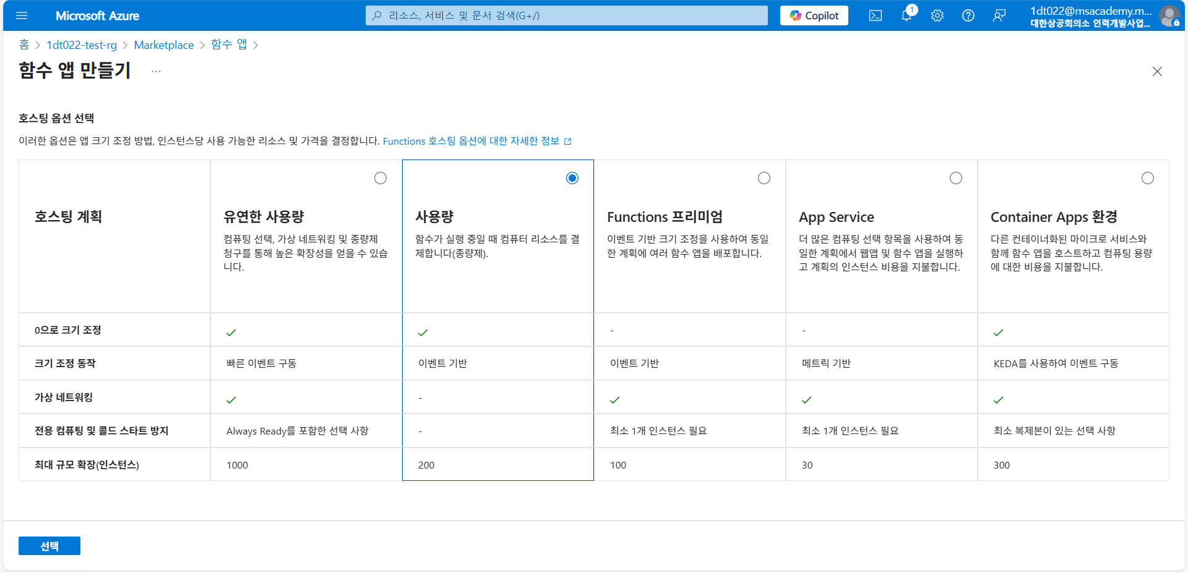
Task: Click 사용량 scale-to-zero checkmark
Action: tap(423, 333)
